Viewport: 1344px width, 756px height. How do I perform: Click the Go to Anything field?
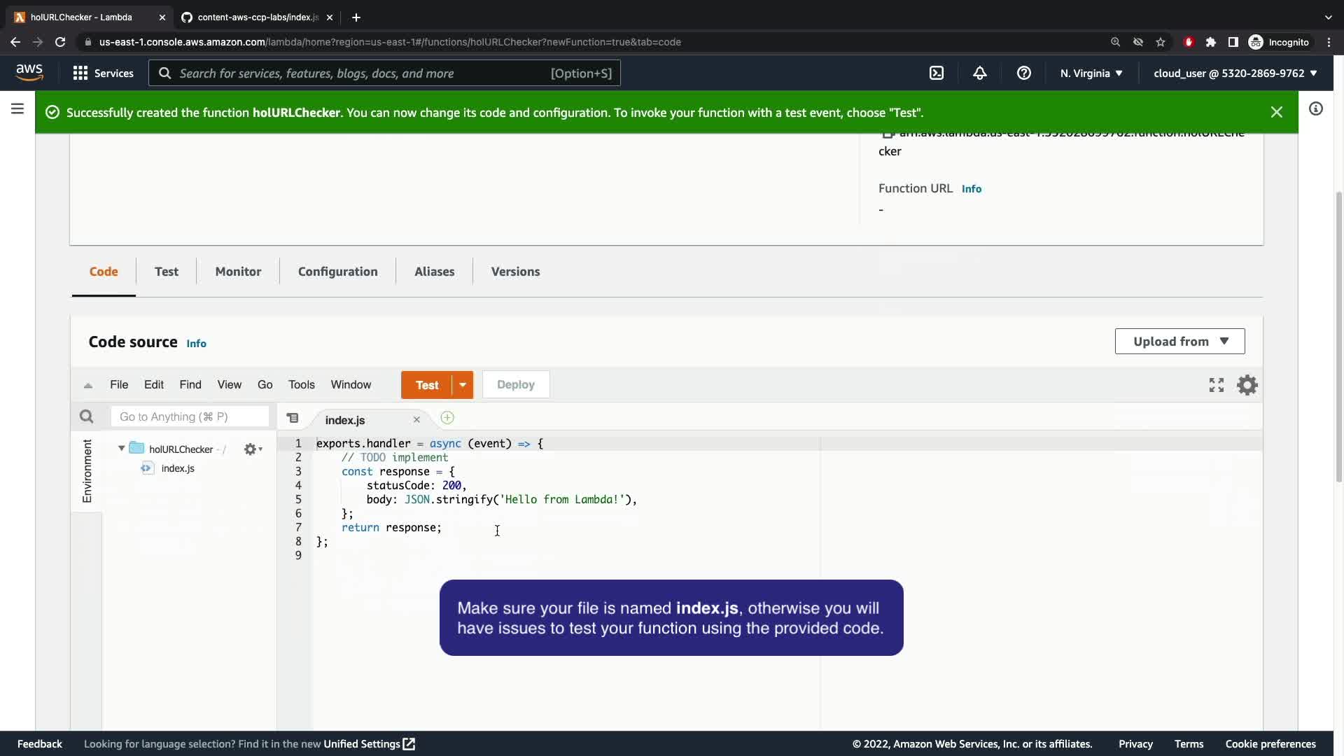point(190,417)
